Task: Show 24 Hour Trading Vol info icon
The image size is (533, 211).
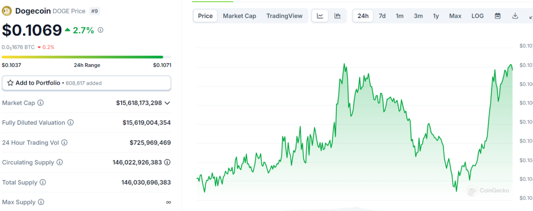Action: (x=64, y=143)
